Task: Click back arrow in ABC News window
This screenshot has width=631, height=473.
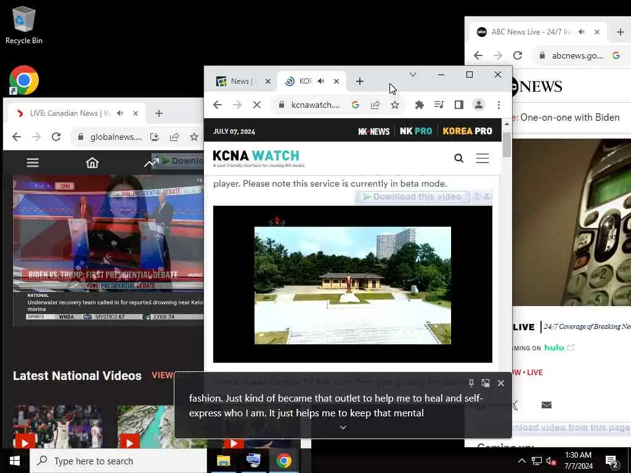Action: (x=478, y=55)
